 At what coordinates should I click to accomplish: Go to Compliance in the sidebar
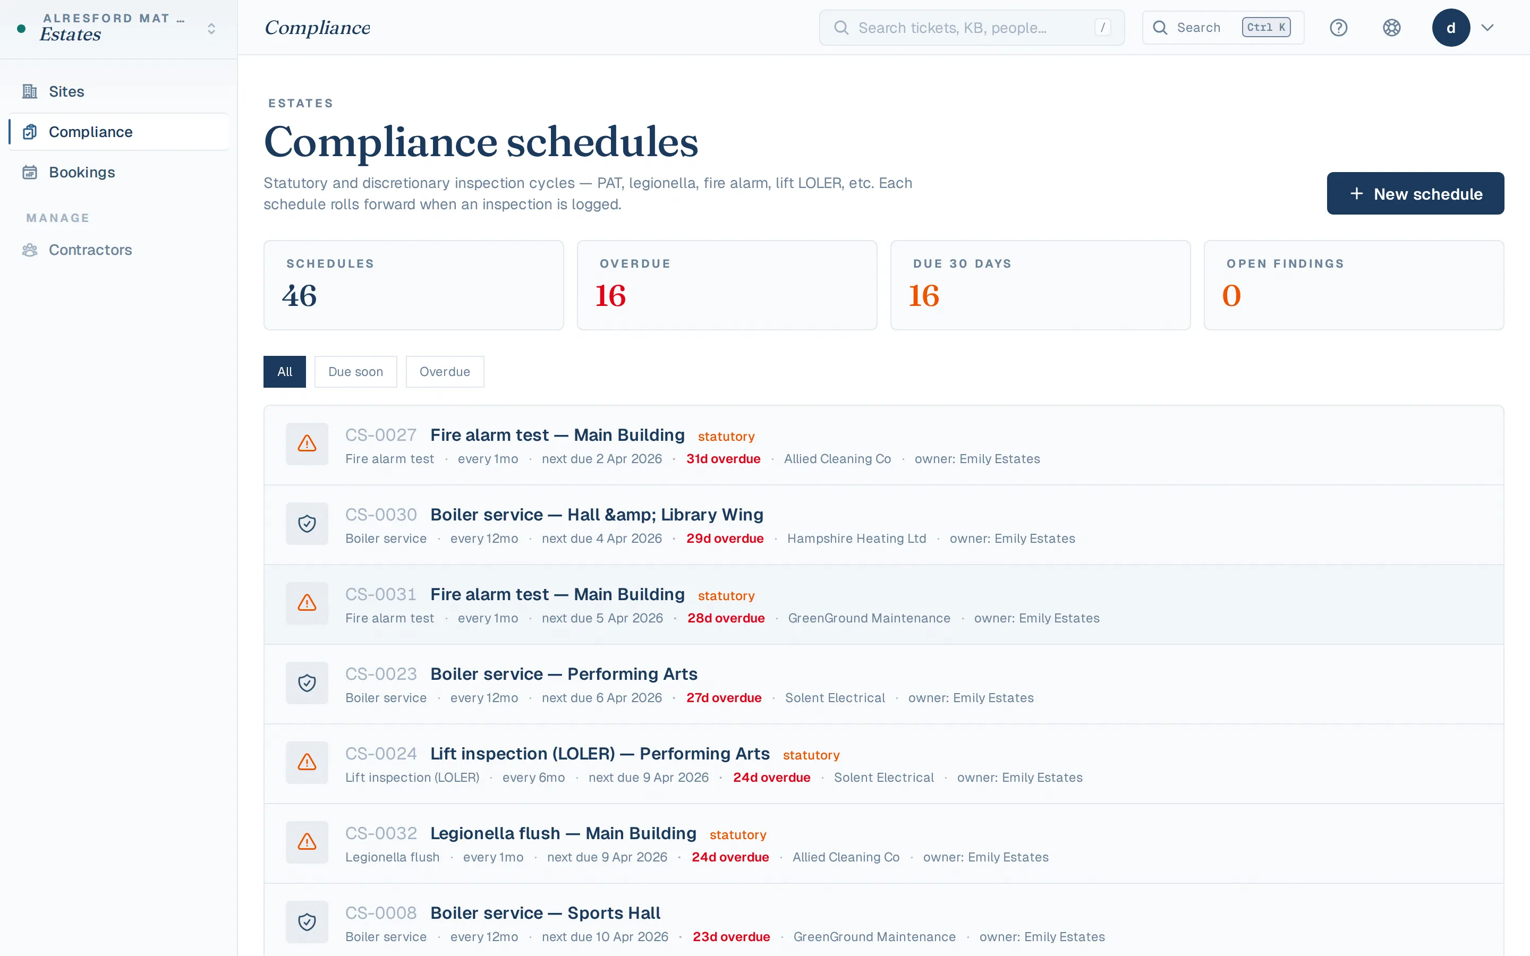click(x=118, y=132)
